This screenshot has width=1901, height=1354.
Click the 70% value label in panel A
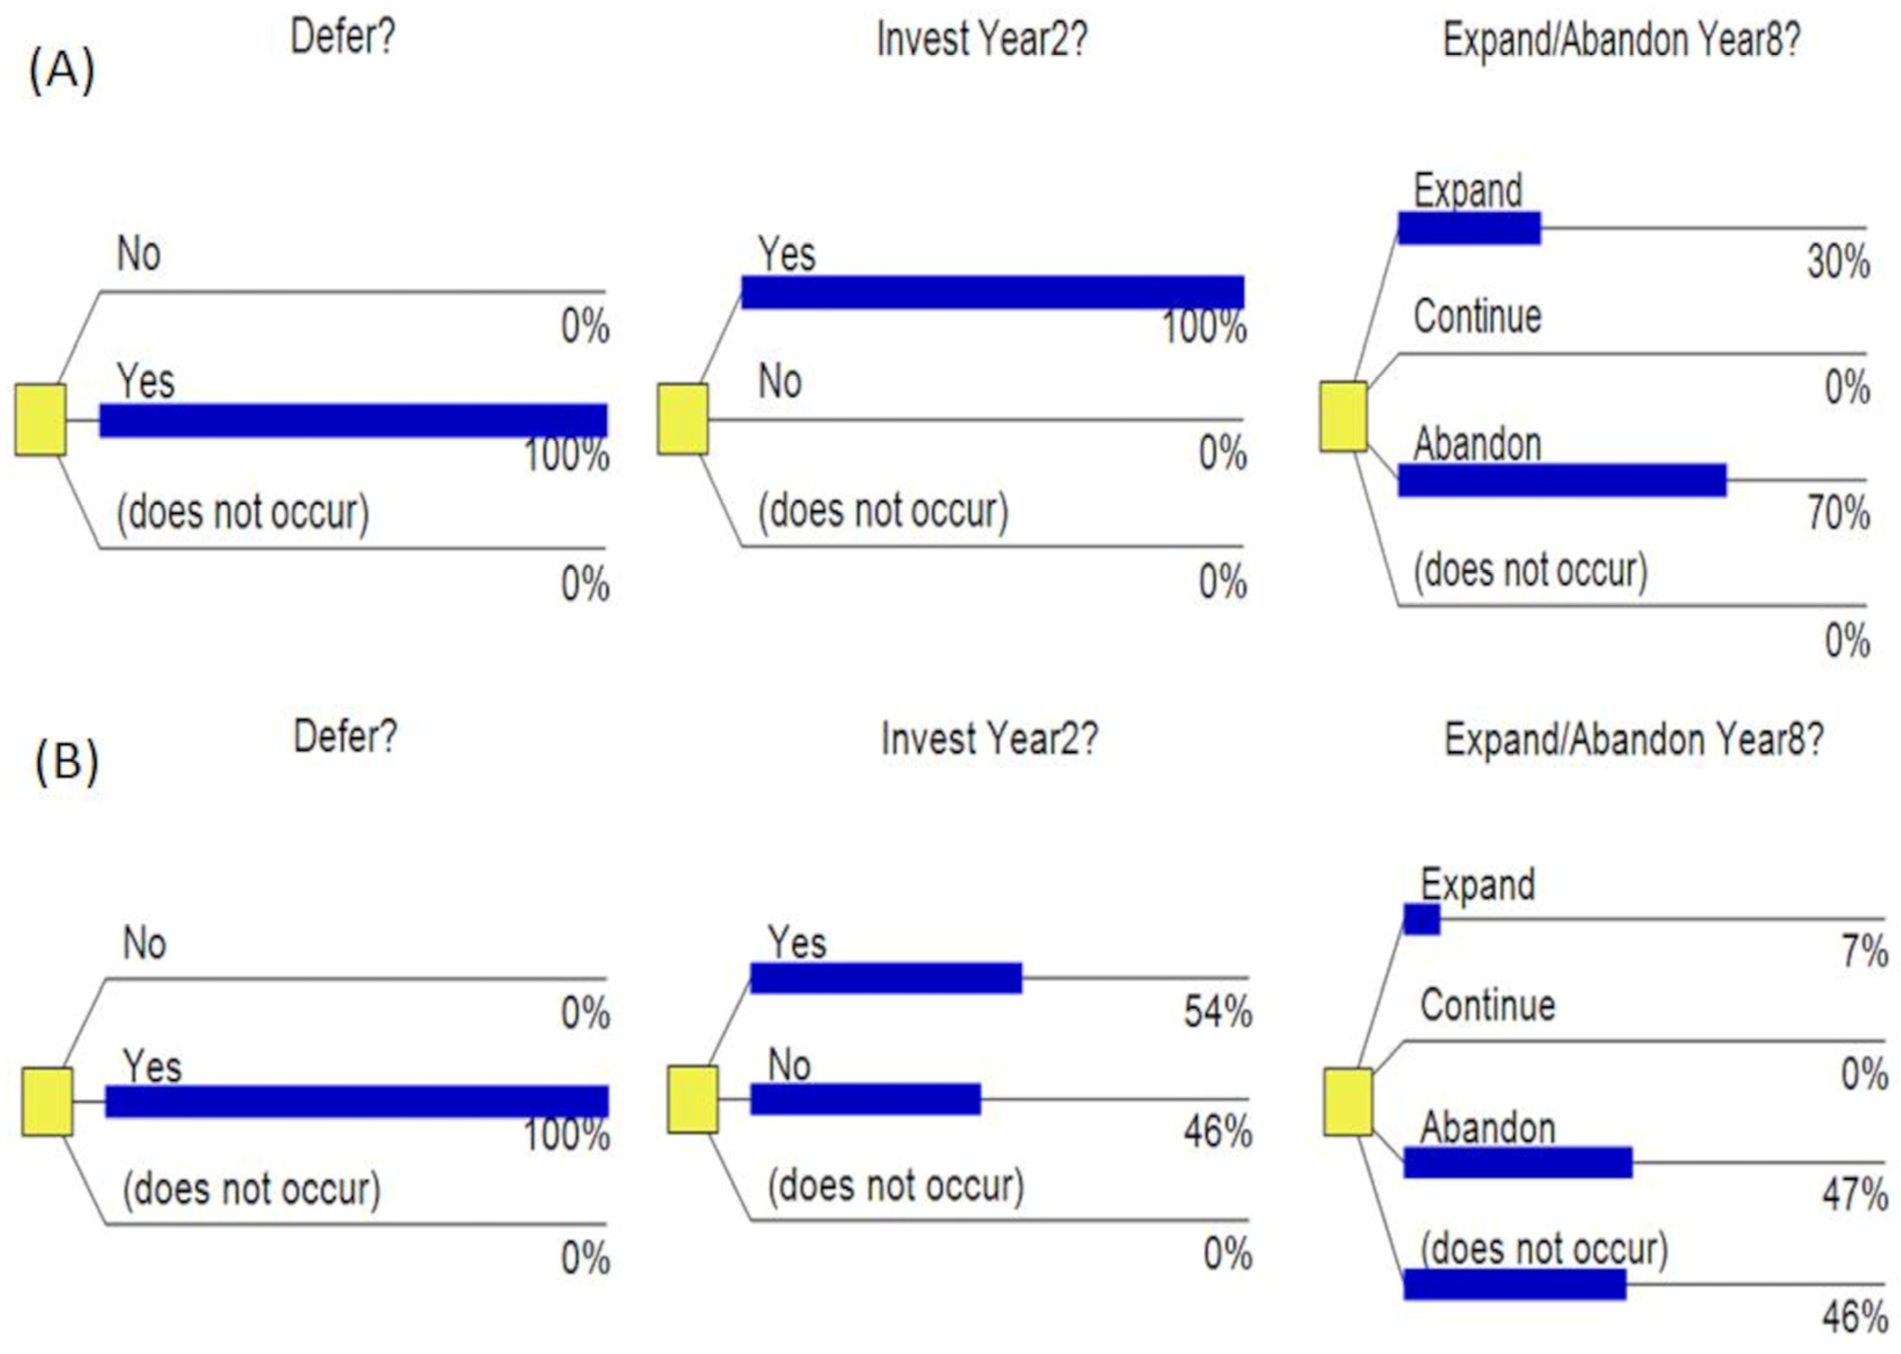click(x=1838, y=513)
